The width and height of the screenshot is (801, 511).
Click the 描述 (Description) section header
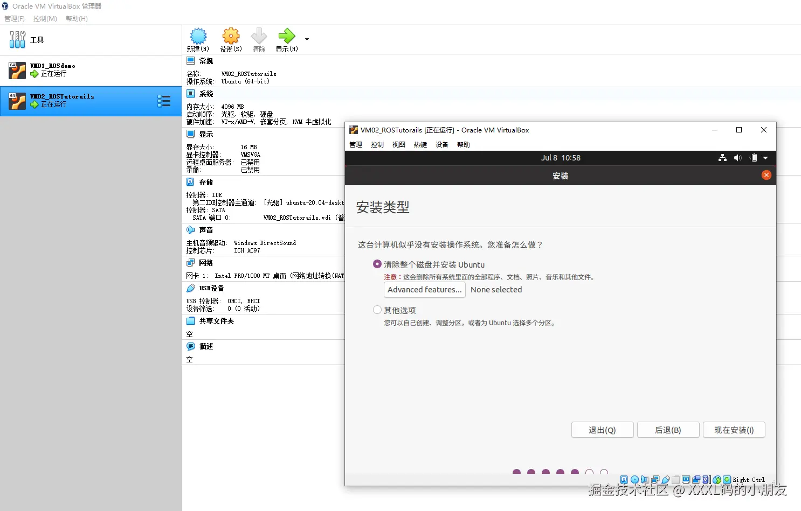206,346
